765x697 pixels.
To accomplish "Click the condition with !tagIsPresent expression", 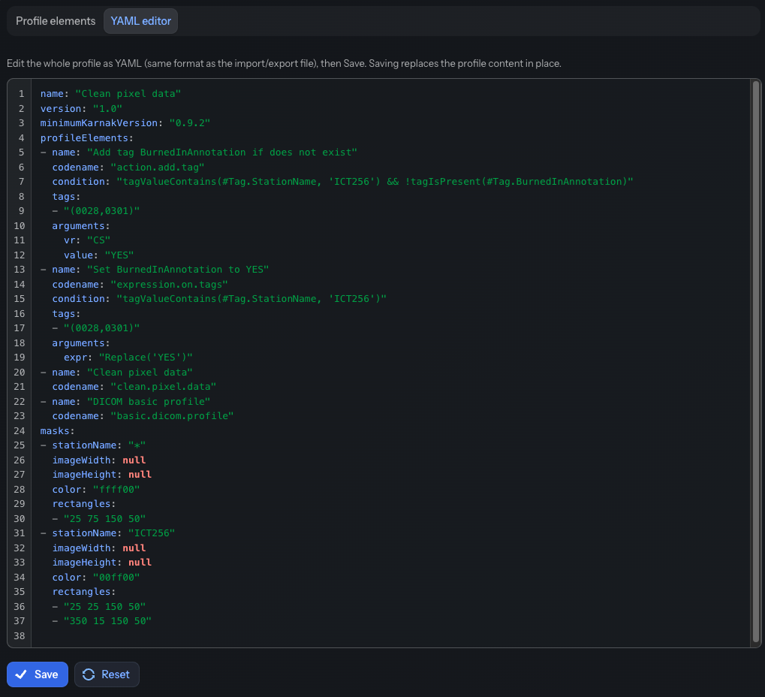I will [342, 182].
